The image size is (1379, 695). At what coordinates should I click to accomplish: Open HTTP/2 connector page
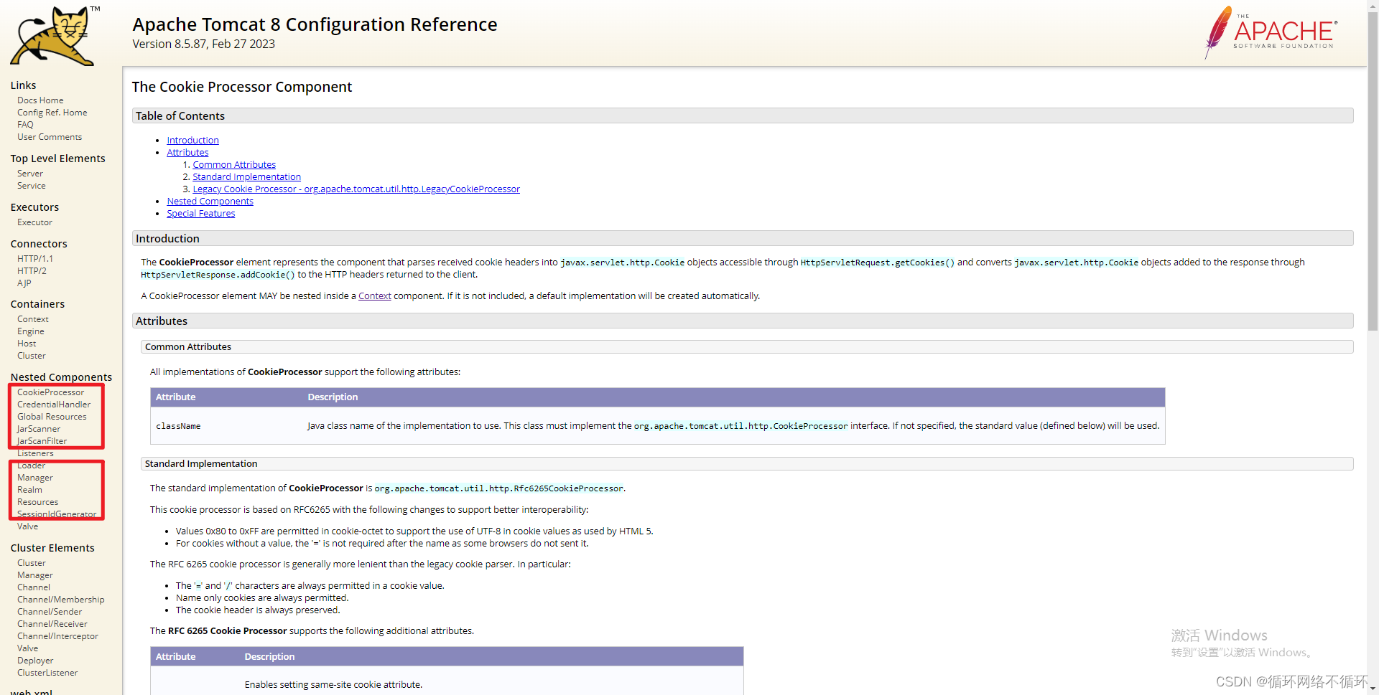point(32,271)
